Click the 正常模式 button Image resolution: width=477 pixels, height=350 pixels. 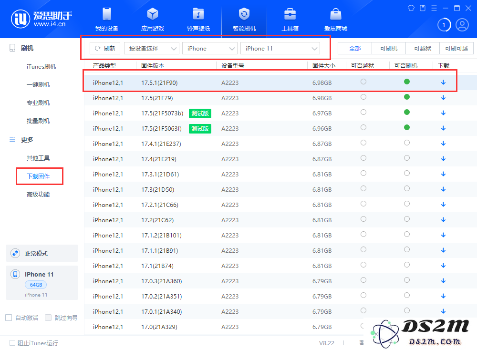[x=42, y=253]
